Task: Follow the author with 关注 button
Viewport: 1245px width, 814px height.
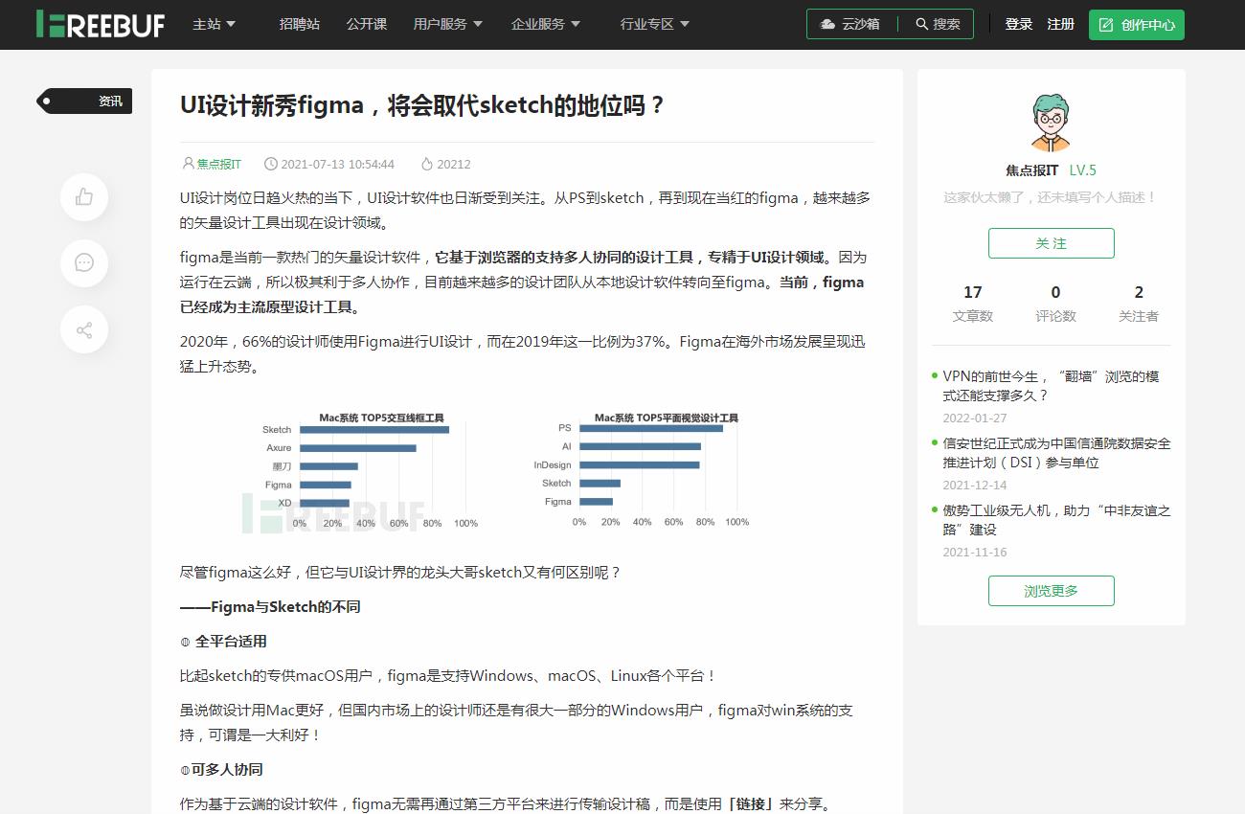Action: tap(1051, 243)
